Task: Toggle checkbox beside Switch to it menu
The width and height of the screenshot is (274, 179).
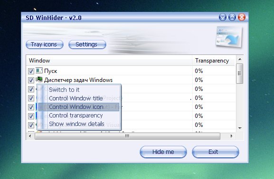Action: pos(31,89)
